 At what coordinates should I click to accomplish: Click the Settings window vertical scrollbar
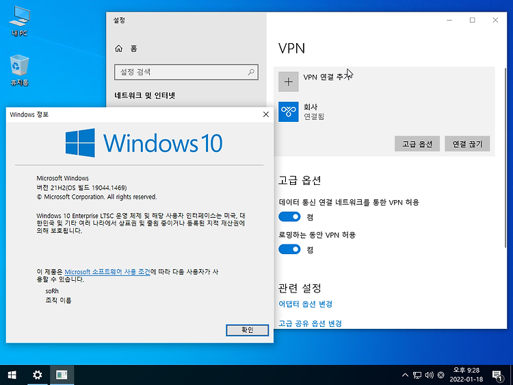pyautogui.click(x=505, y=159)
